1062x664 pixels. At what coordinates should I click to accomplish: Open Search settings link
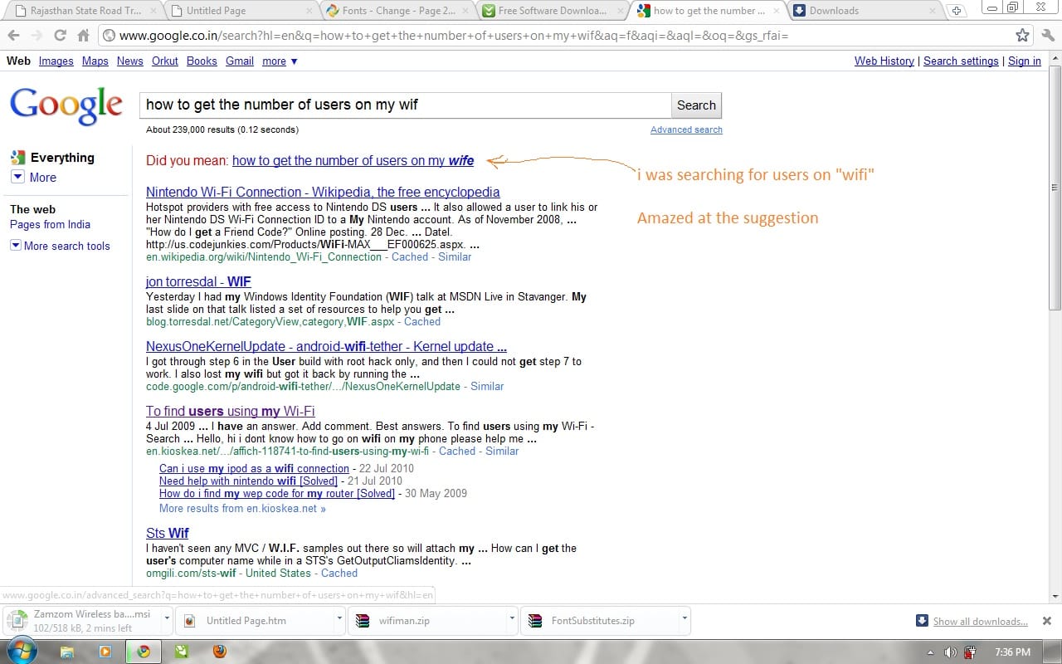click(961, 61)
